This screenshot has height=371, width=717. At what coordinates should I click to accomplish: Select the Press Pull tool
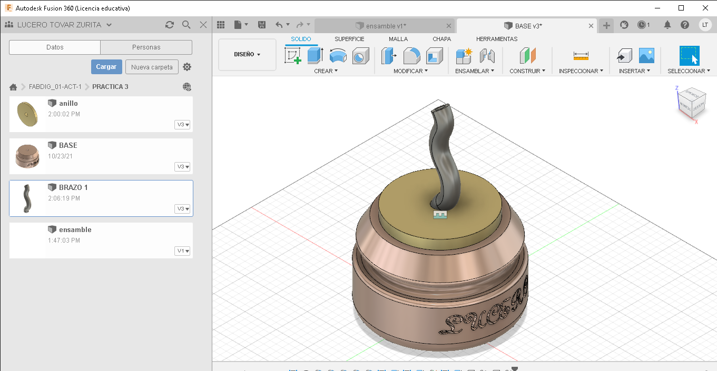(389, 55)
